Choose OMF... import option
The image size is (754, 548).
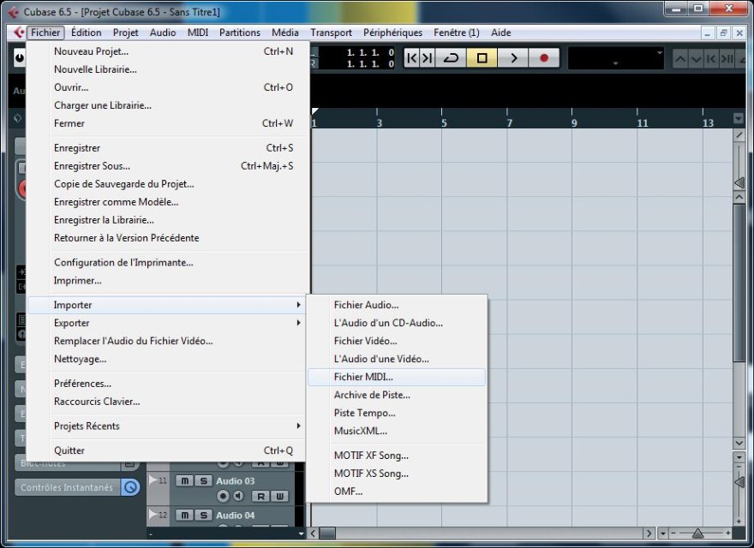[397, 491]
